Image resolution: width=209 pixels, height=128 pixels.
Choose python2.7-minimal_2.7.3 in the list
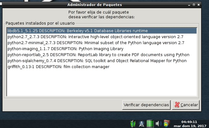point(102,43)
